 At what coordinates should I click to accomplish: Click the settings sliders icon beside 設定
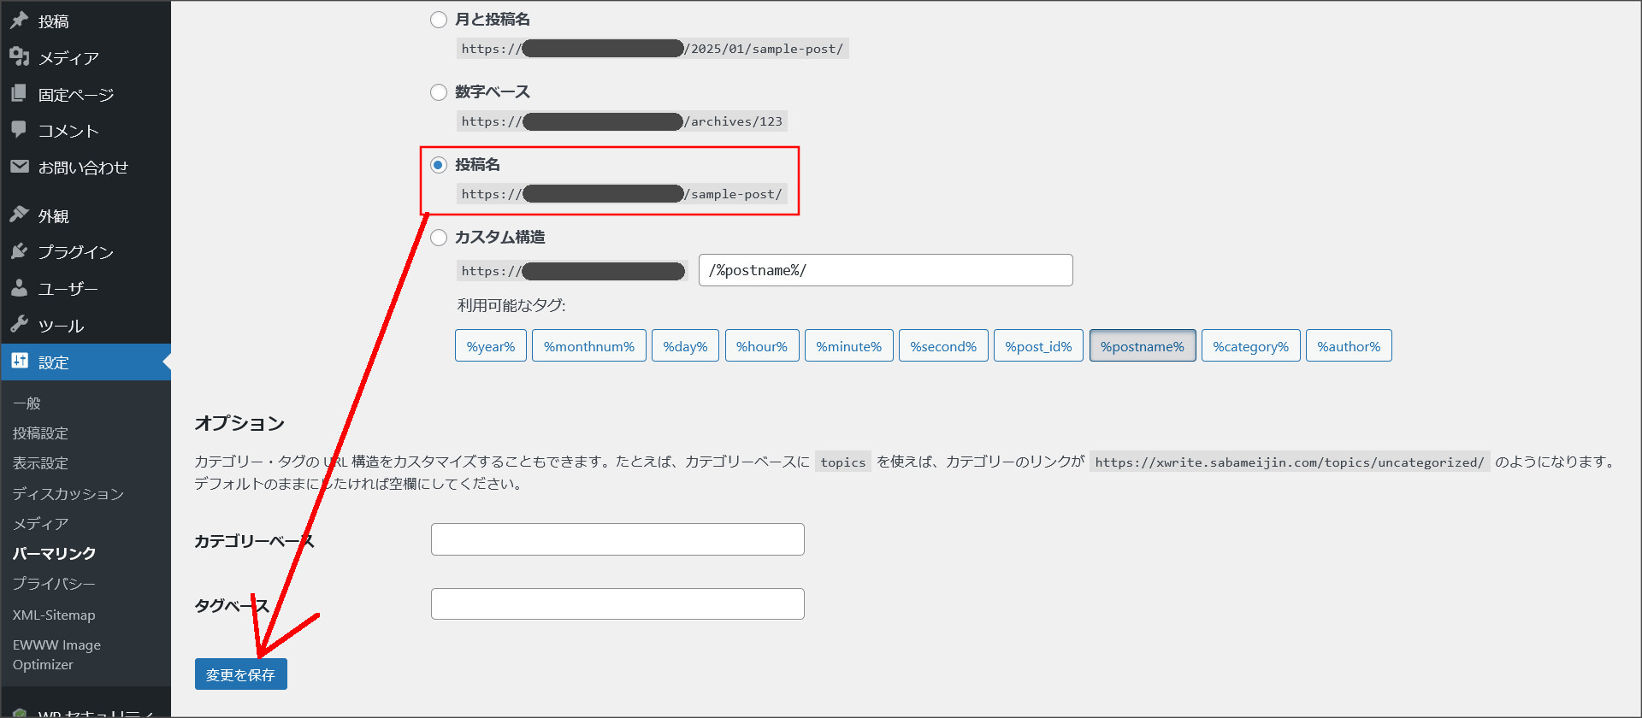coord(19,362)
